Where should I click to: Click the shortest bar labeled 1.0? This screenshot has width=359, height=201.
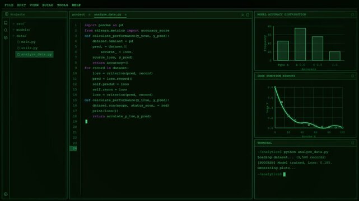335,56
